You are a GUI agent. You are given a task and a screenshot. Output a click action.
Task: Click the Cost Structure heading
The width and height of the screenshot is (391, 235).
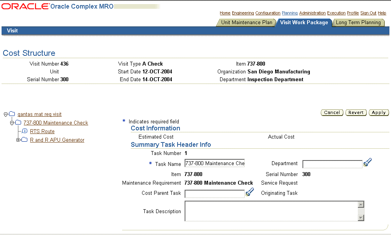(29, 53)
